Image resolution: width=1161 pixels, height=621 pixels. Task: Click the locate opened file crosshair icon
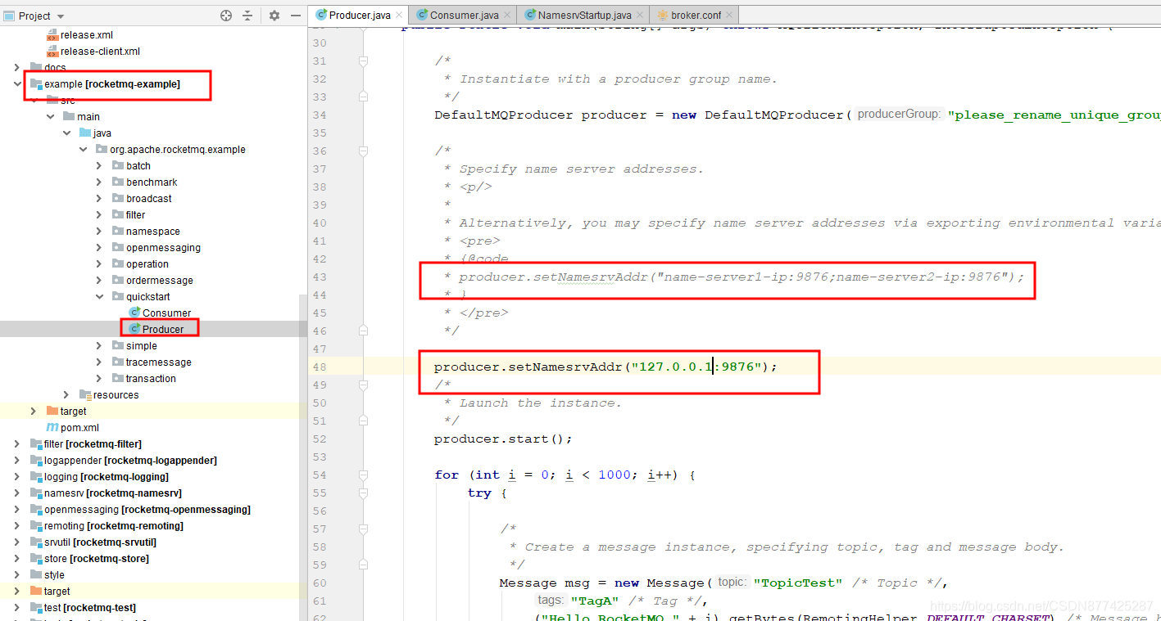(x=226, y=16)
